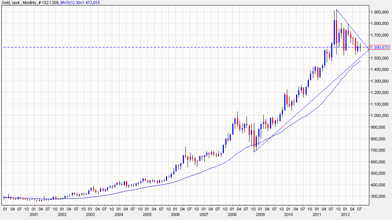
Task: Select the 2009 year label on time axis
Action: pyautogui.click(x=259, y=215)
